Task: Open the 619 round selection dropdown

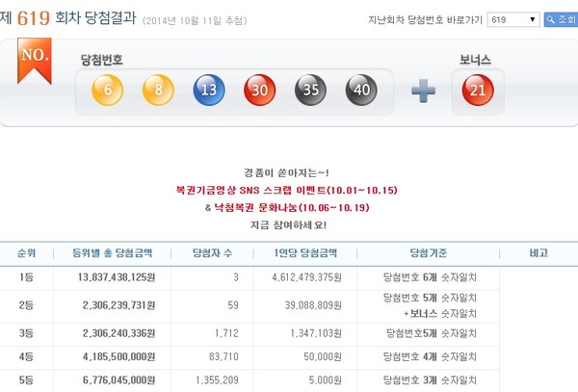Action: click(x=514, y=19)
